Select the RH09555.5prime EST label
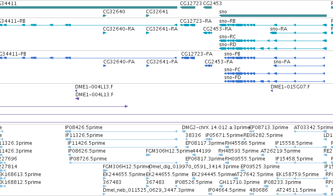The height and width of the screenshot is (196, 333). click(245, 159)
